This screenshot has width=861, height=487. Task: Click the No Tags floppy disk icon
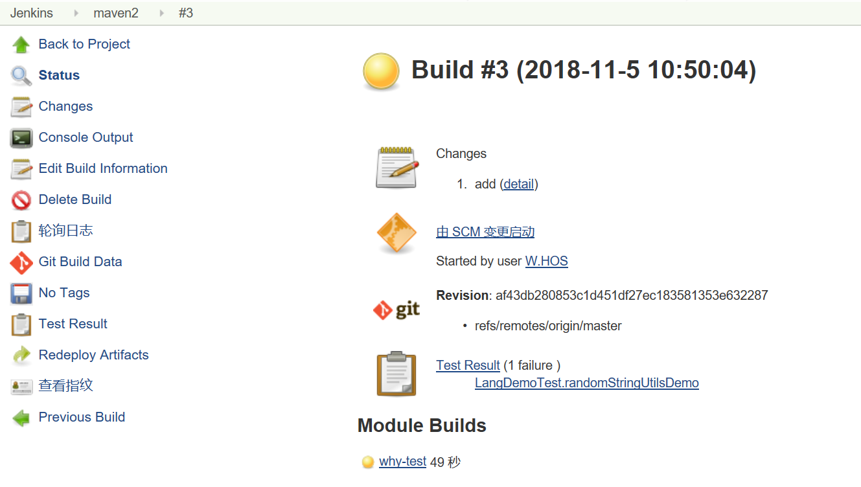point(21,293)
